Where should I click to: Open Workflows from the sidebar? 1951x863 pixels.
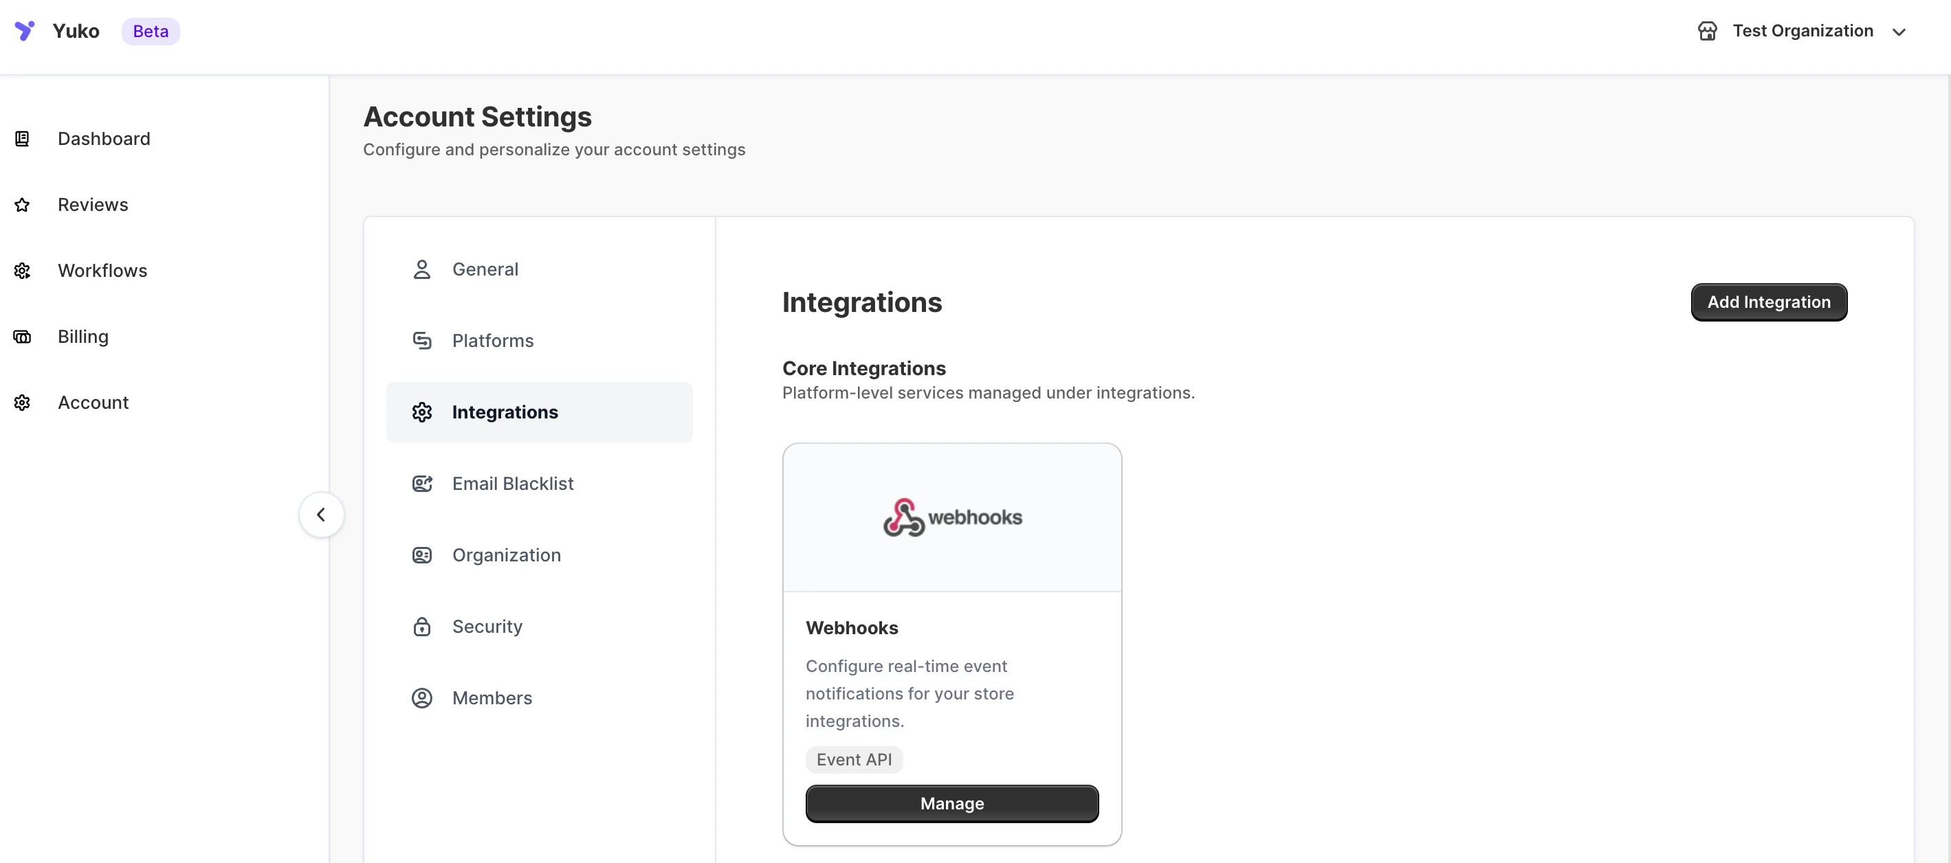click(102, 270)
